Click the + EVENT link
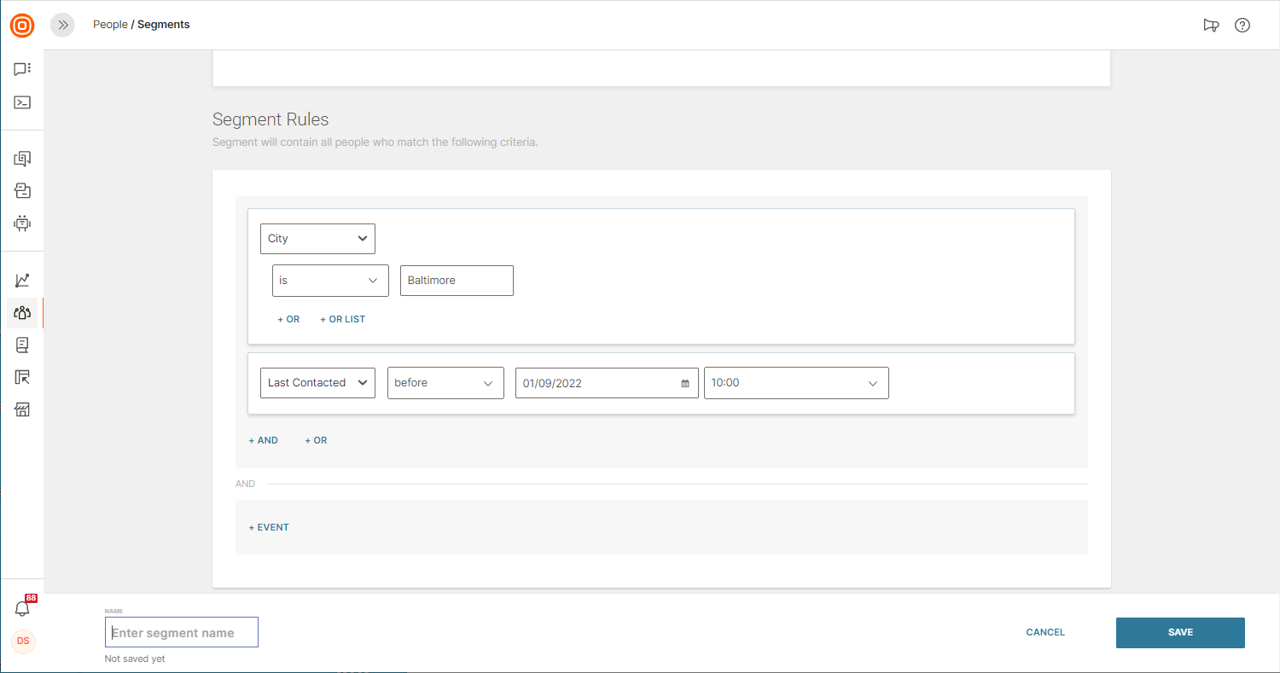1280x673 pixels. (x=269, y=527)
